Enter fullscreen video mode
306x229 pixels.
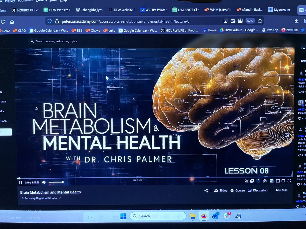[x=289, y=181]
